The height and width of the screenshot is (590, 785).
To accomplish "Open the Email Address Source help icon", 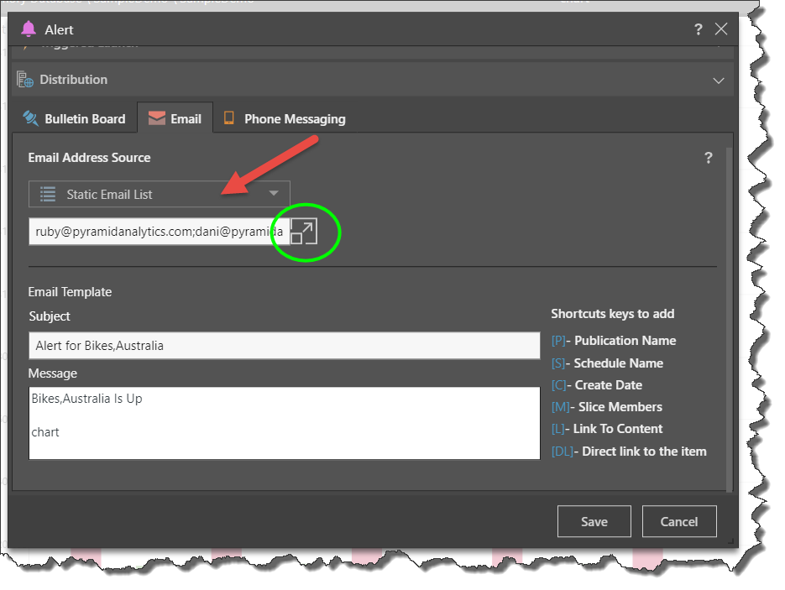I will [x=709, y=158].
